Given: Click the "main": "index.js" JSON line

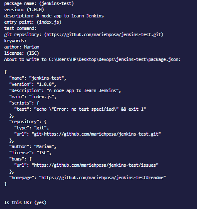Looking at the screenshot, I should [33, 97].
